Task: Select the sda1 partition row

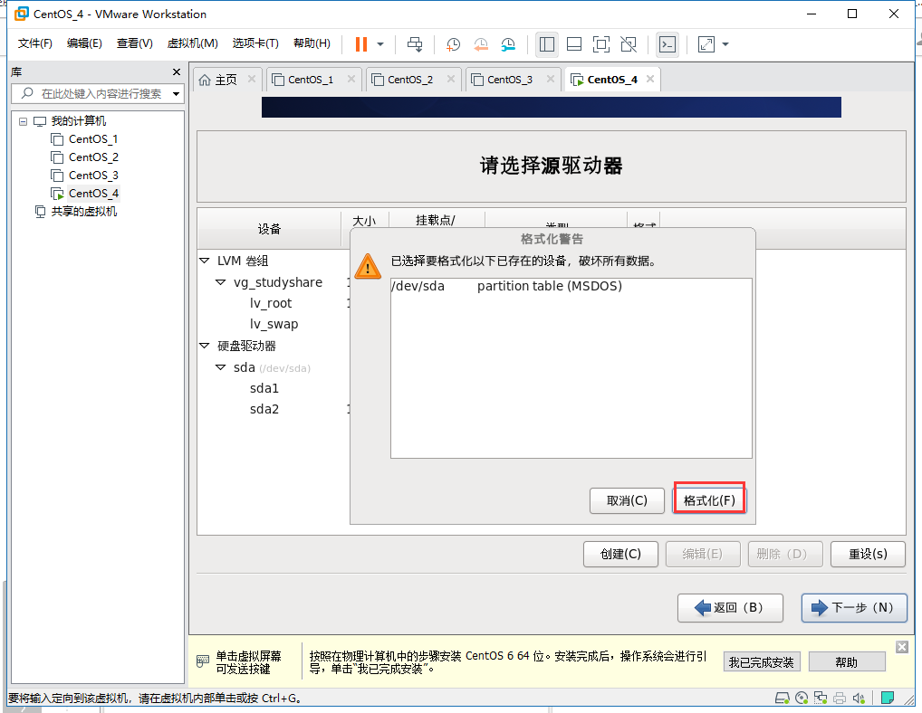Action: pos(264,388)
